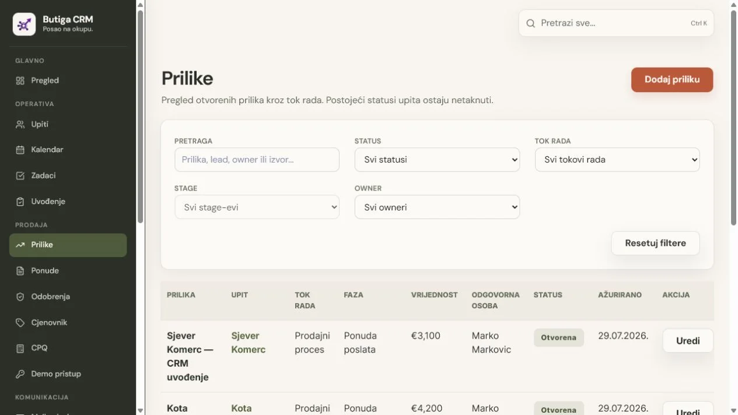The height and width of the screenshot is (415, 738).
Task: Open Kalendar via its calendar icon
Action: coord(20,150)
